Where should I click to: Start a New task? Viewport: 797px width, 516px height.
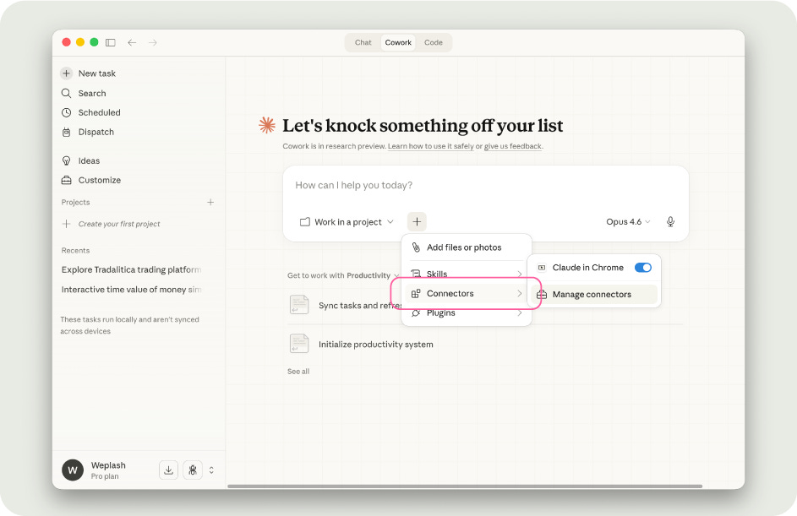click(x=89, y=73)
